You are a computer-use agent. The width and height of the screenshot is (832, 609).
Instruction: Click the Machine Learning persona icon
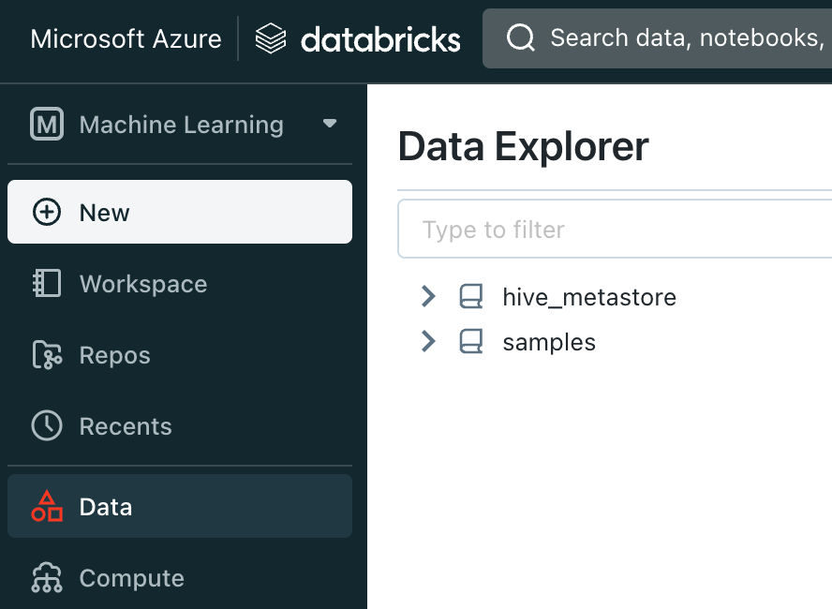tap(46, 125)
